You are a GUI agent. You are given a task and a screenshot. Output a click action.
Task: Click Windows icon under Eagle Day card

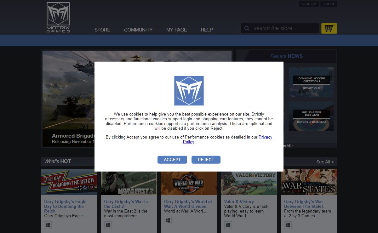click(48, 225)
